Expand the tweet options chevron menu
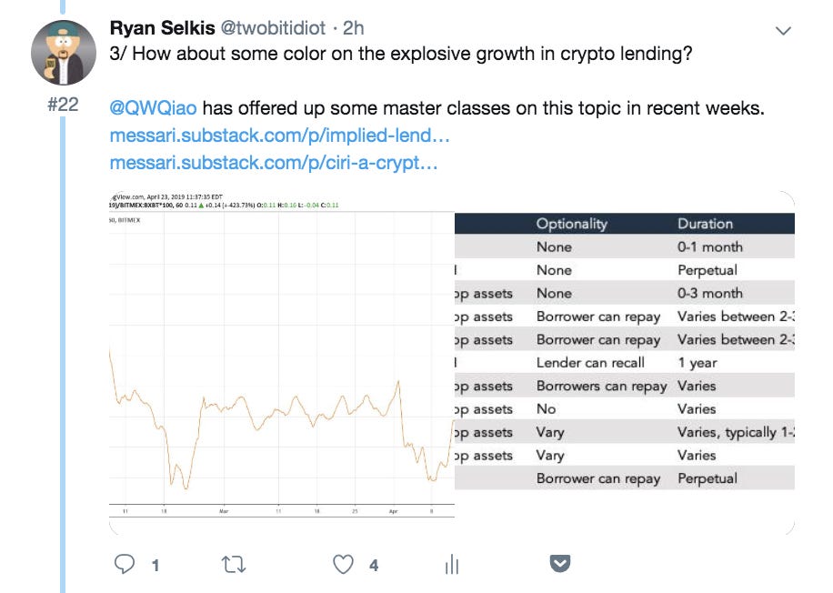 point(782,31)
